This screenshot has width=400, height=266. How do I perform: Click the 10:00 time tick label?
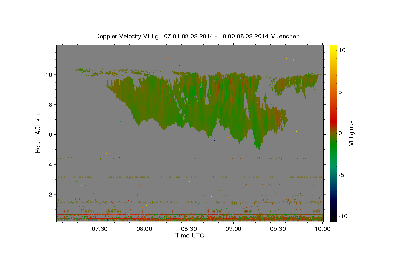322,229
